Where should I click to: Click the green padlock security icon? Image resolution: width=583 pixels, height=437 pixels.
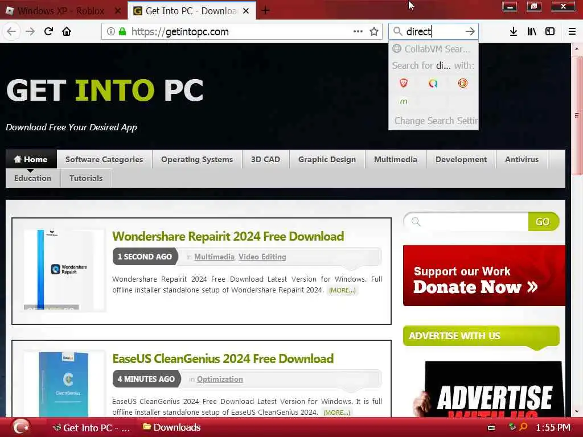122,32
